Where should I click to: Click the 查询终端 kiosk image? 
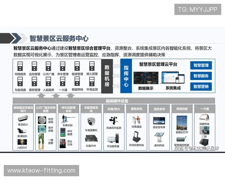[x=159, y=138]
